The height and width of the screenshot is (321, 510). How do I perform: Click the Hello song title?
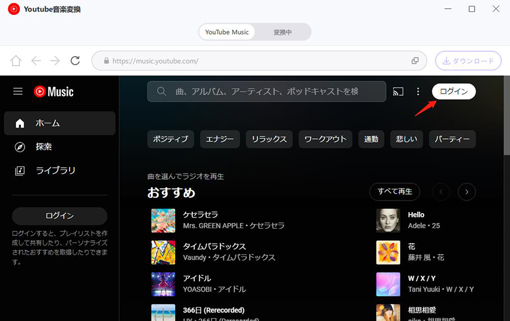(416, 215)
